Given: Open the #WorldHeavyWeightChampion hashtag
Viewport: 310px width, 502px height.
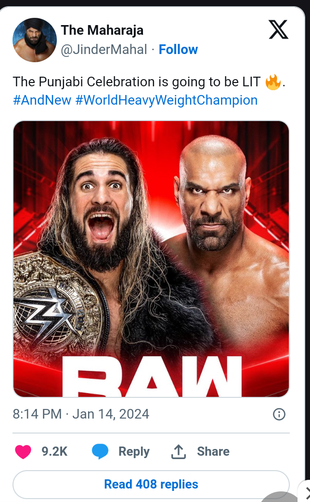Looking at the screenshot, I should pos(167,100).
